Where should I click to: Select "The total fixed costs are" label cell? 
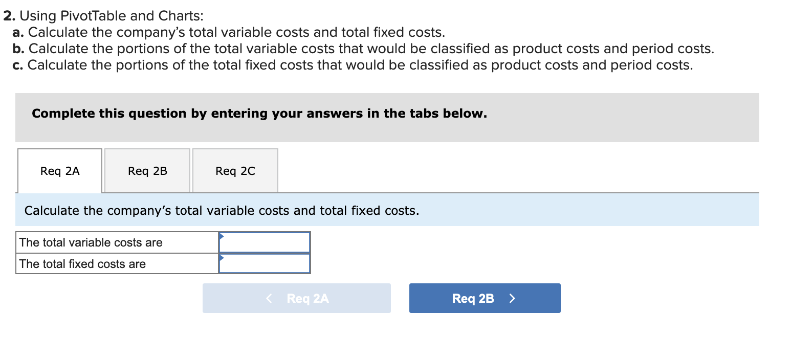117,264
